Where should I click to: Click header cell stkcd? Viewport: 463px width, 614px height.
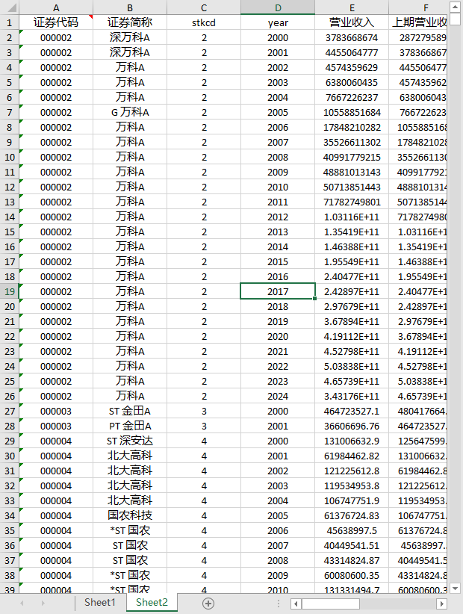point(204,22)
